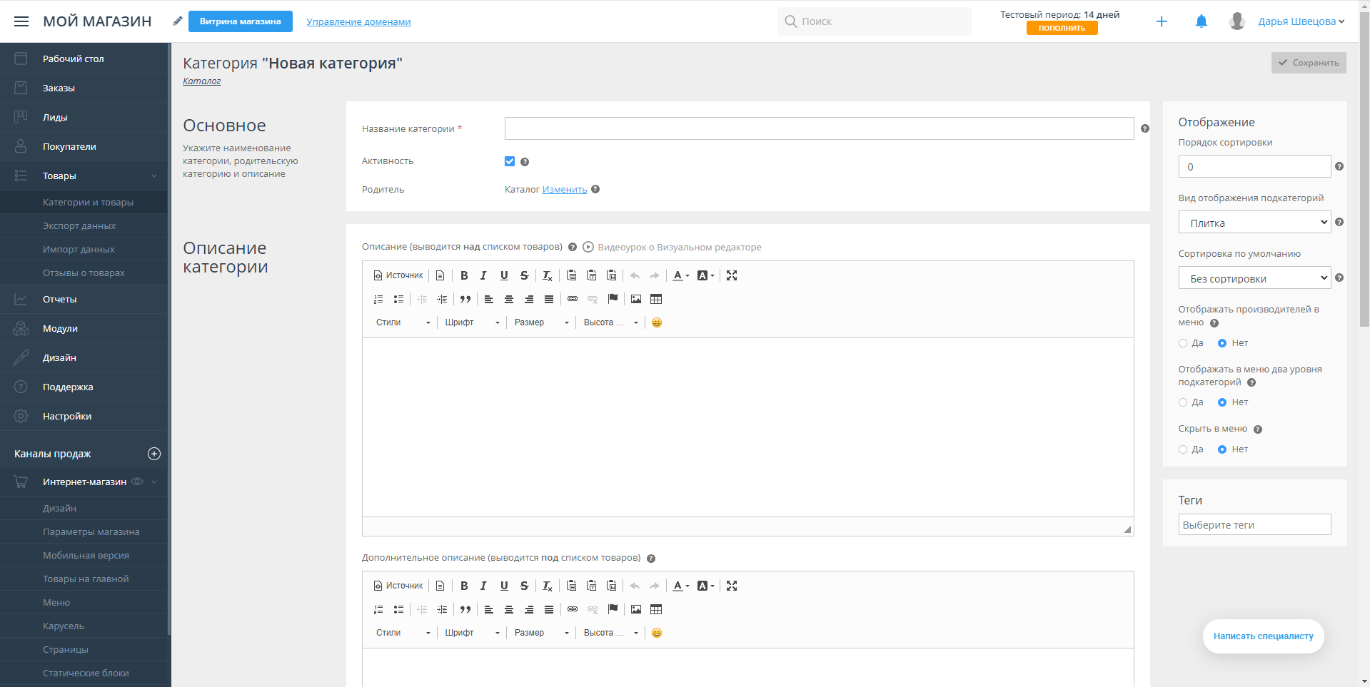Click the pencil edit icon near store name
Image resolution: width=1370 pixels, height=687 pixels.
click(x=178, y=21)
